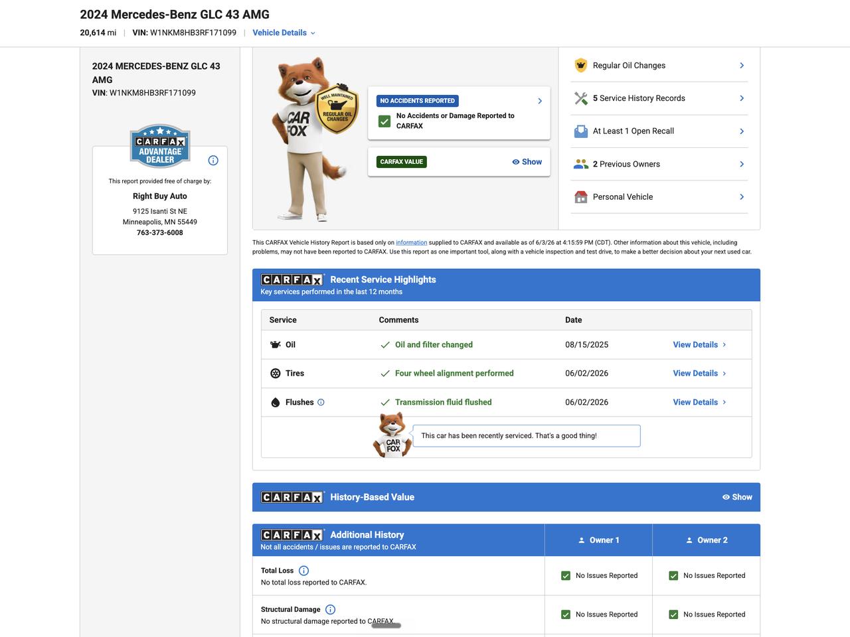Click the Tires wheel icon
Viewport: 850px width, 637px height.
pyautogui.click(x=276, y=374)
